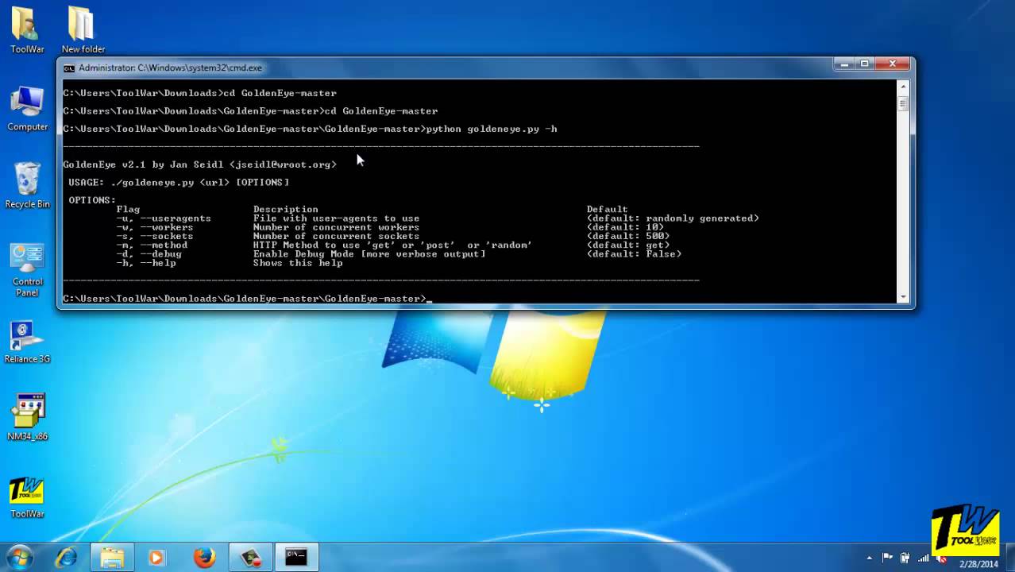The height and width of the screenshot is (572, 1015).
Task: Click the cmd vertical scrollbar thumb
Action: (903, 104)
